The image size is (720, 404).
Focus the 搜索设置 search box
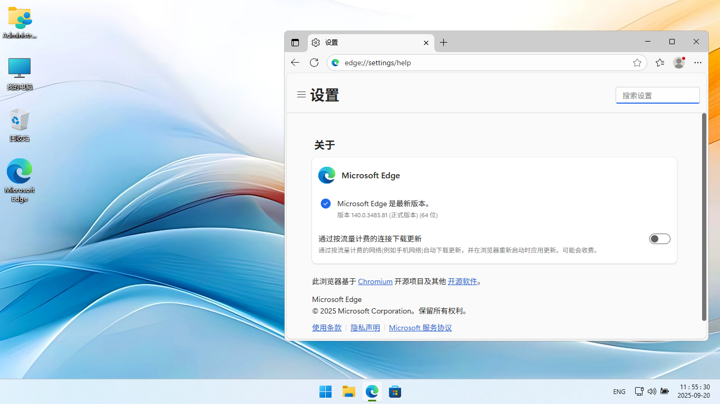coord(658,95)
